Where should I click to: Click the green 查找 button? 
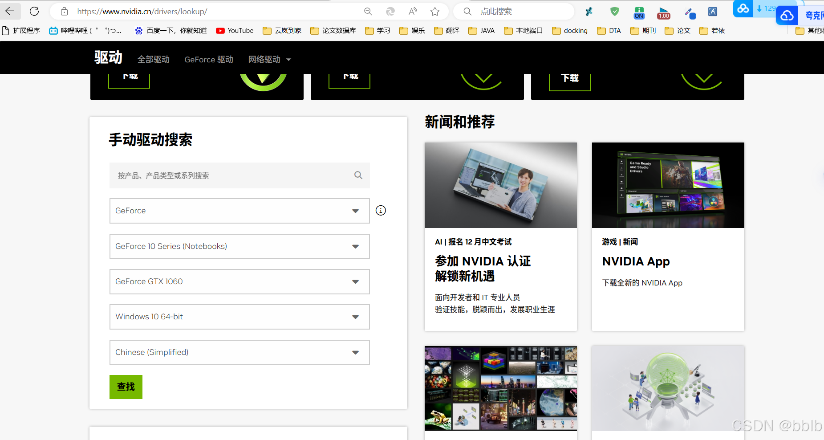coord(126,387)
